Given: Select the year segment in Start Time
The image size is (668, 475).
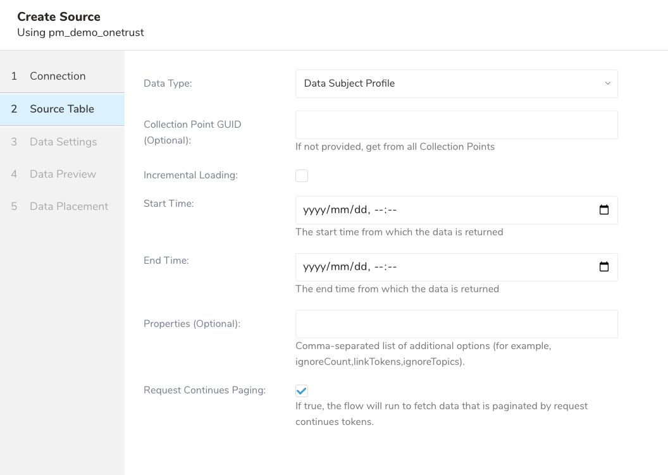Looking at the screenshot, I should pyautogui.click(x=314, y=210).
